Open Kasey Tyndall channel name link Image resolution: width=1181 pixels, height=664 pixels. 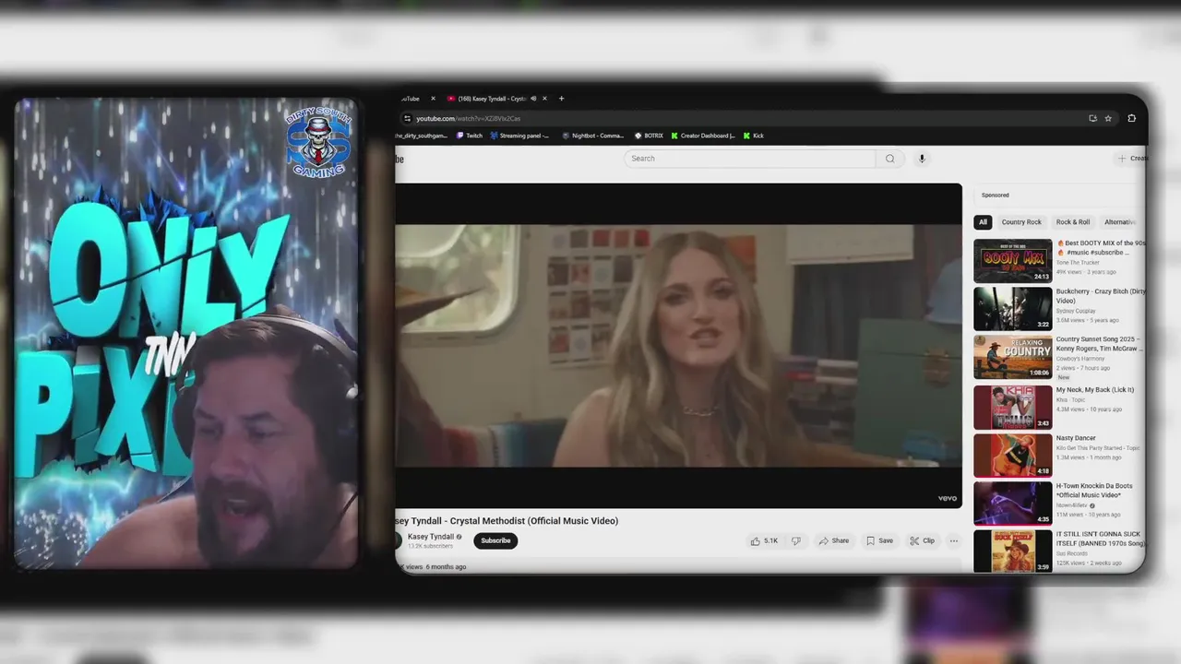tap(431, 537)
